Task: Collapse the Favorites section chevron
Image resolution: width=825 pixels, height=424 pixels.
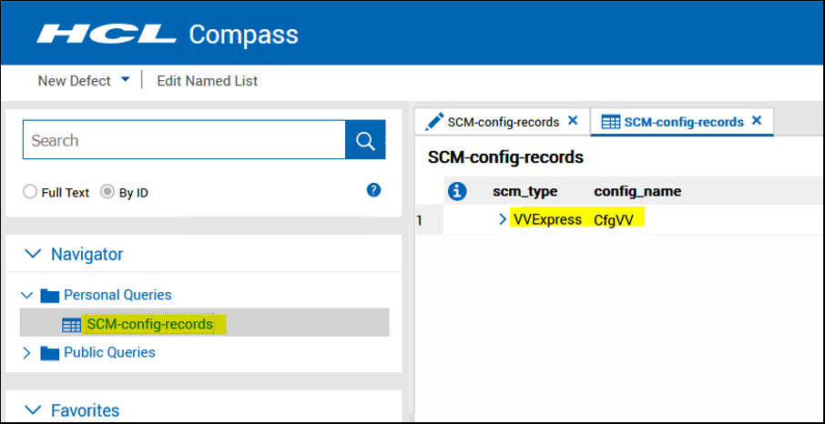Action: [x=33, y=409]
